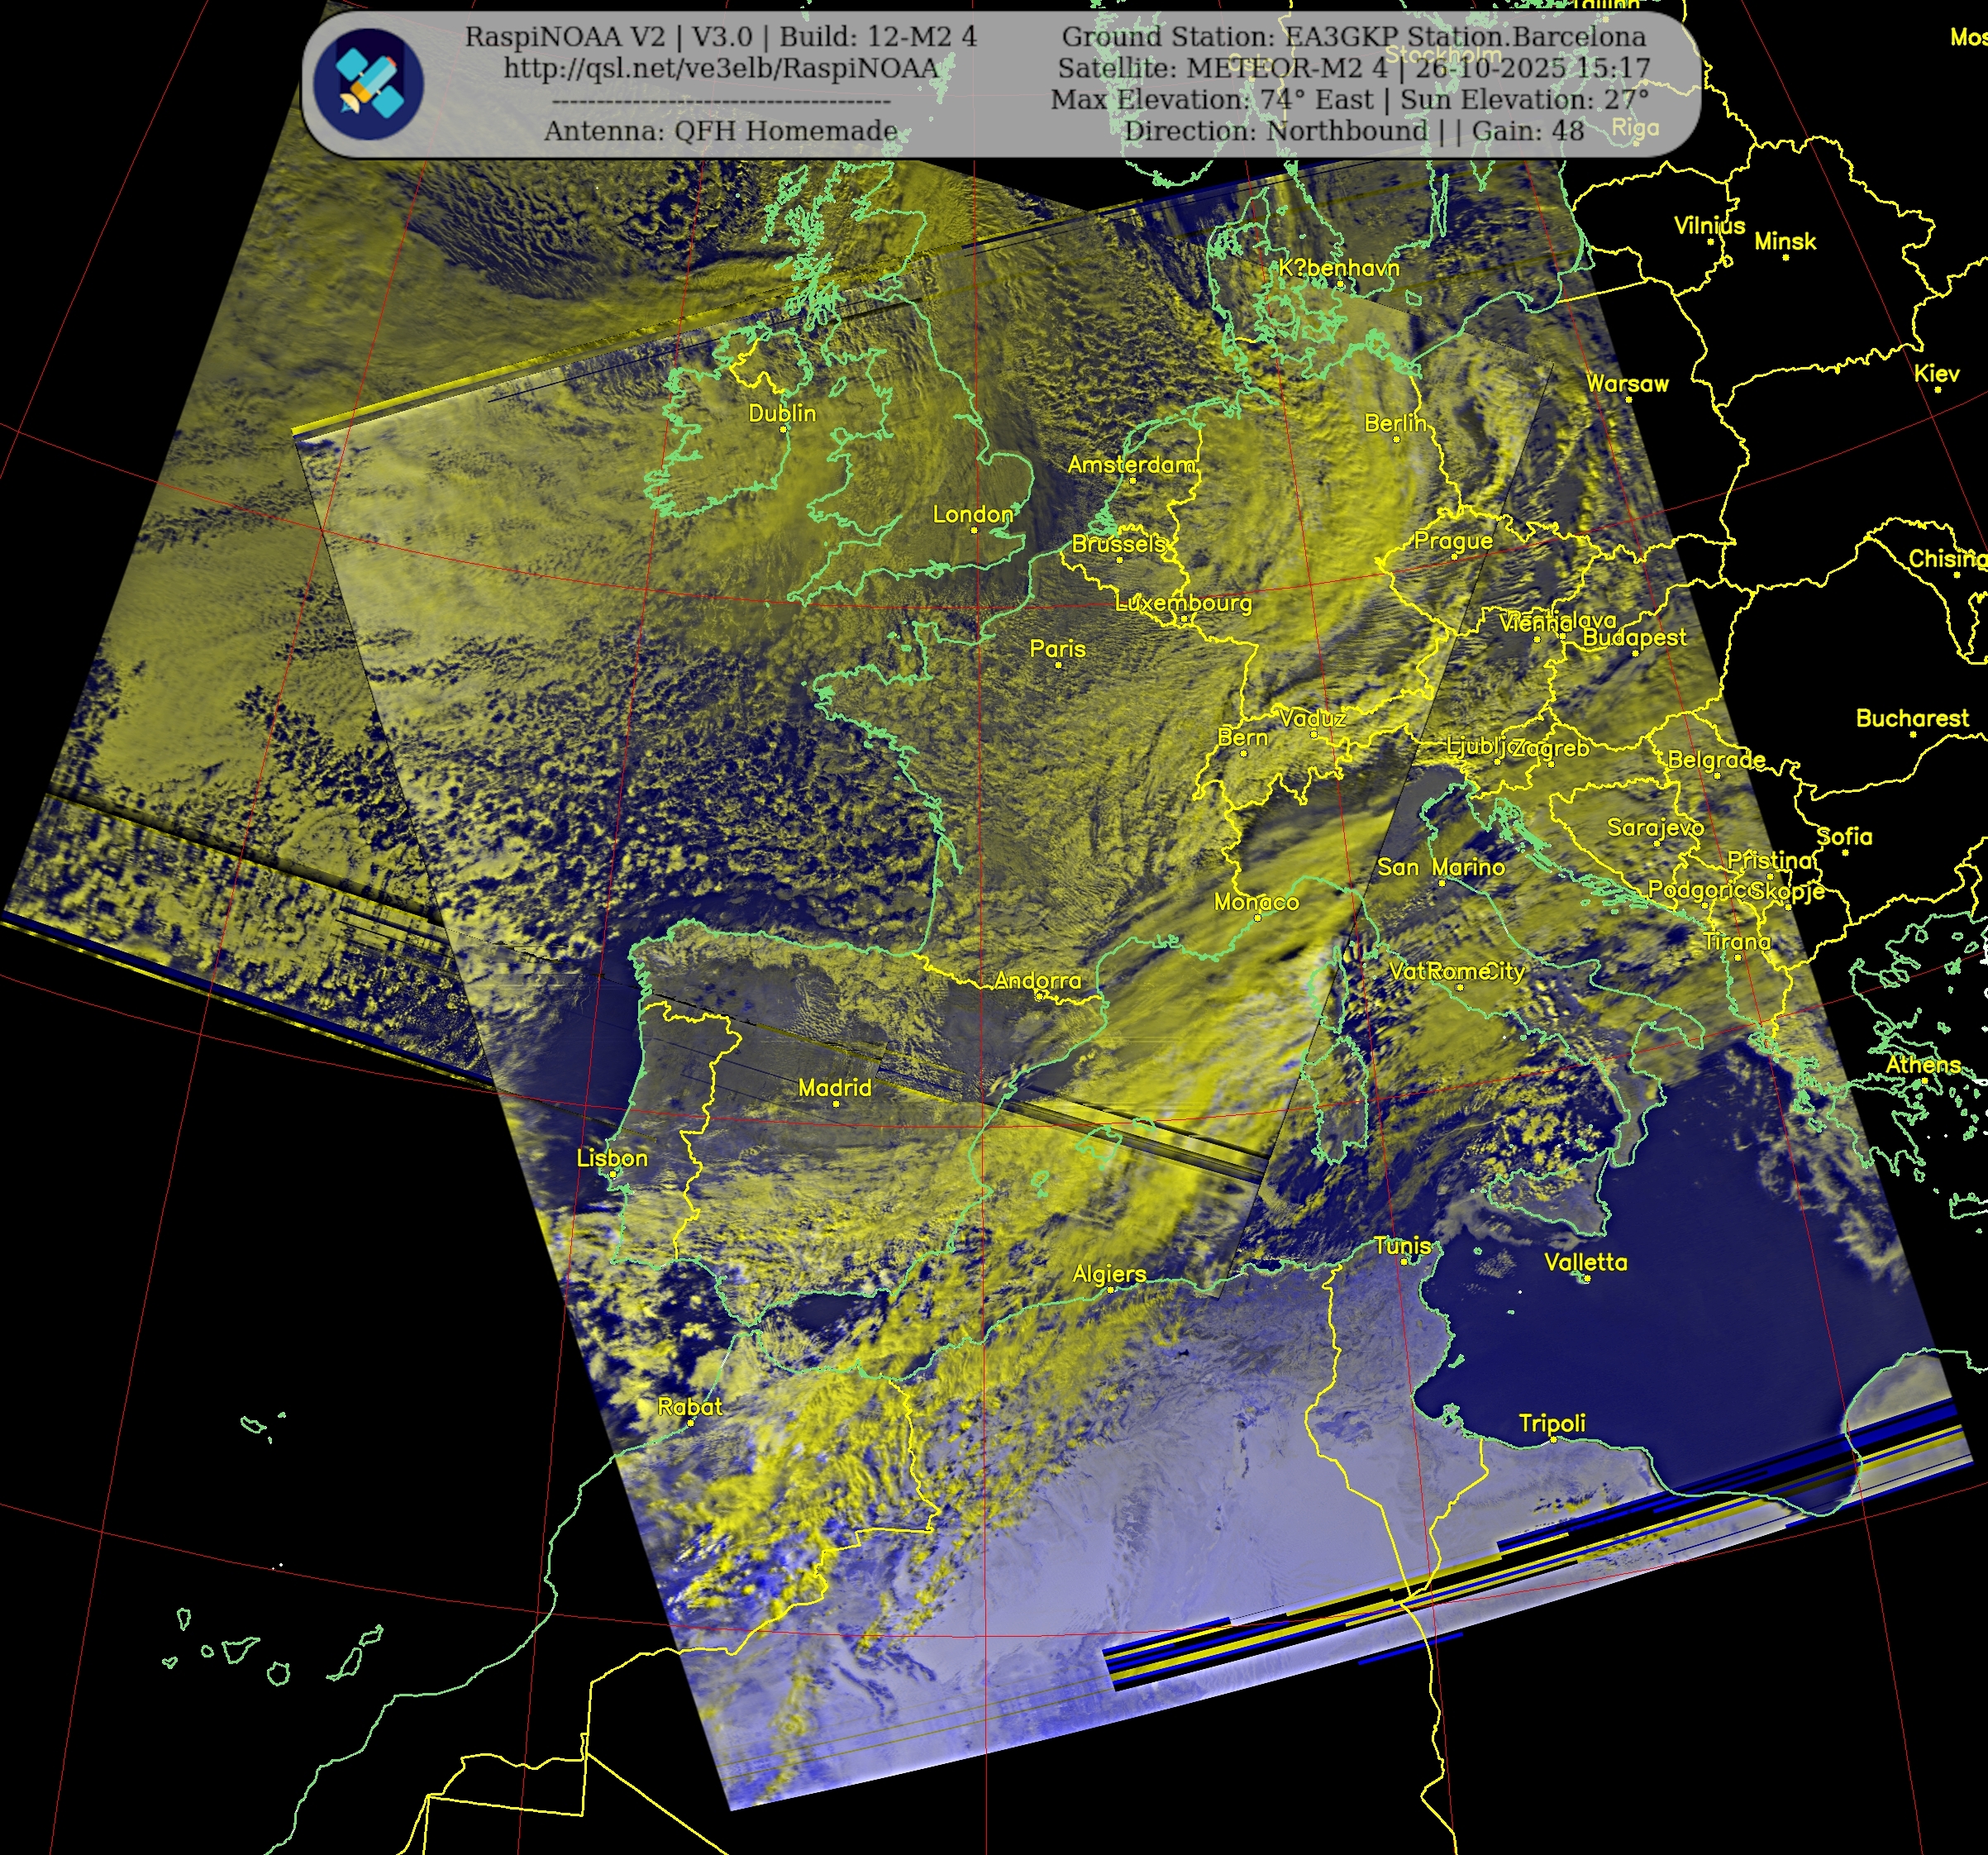The image size is (1988, 1855).
Task: Click the London city label
Action: click(x=972, y=515)
